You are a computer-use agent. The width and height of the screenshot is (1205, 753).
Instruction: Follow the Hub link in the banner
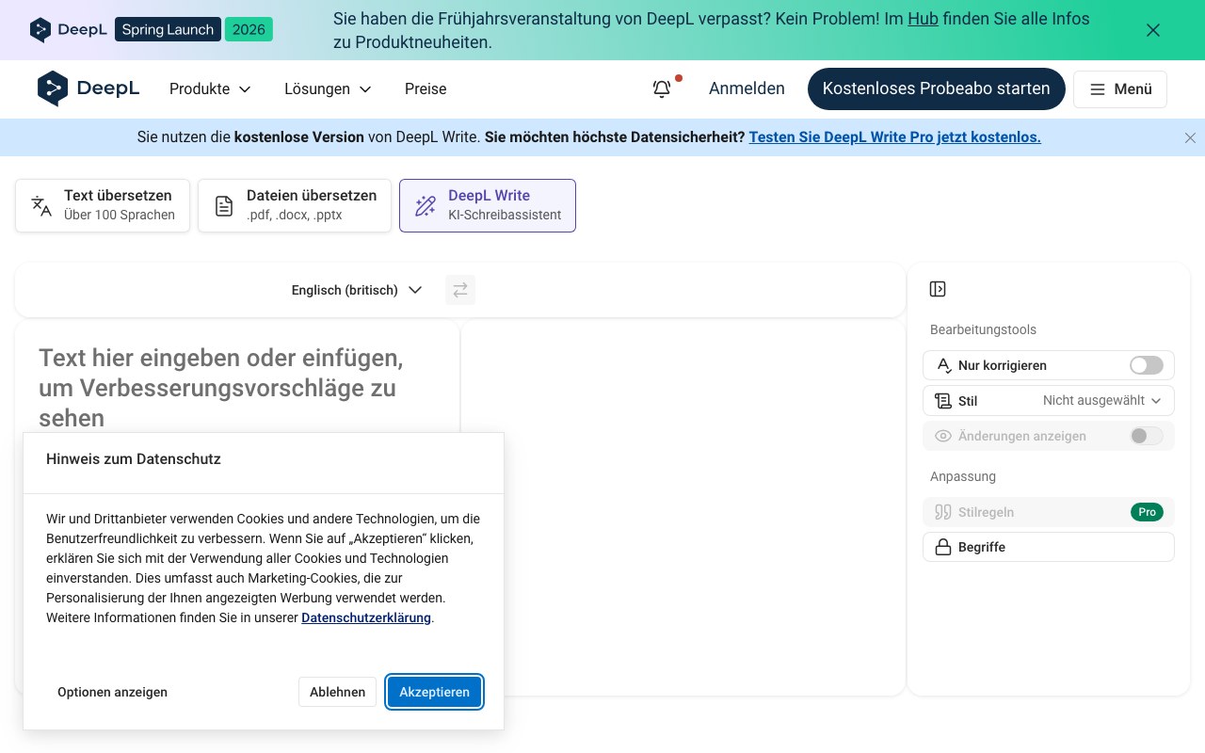[923, 19]
